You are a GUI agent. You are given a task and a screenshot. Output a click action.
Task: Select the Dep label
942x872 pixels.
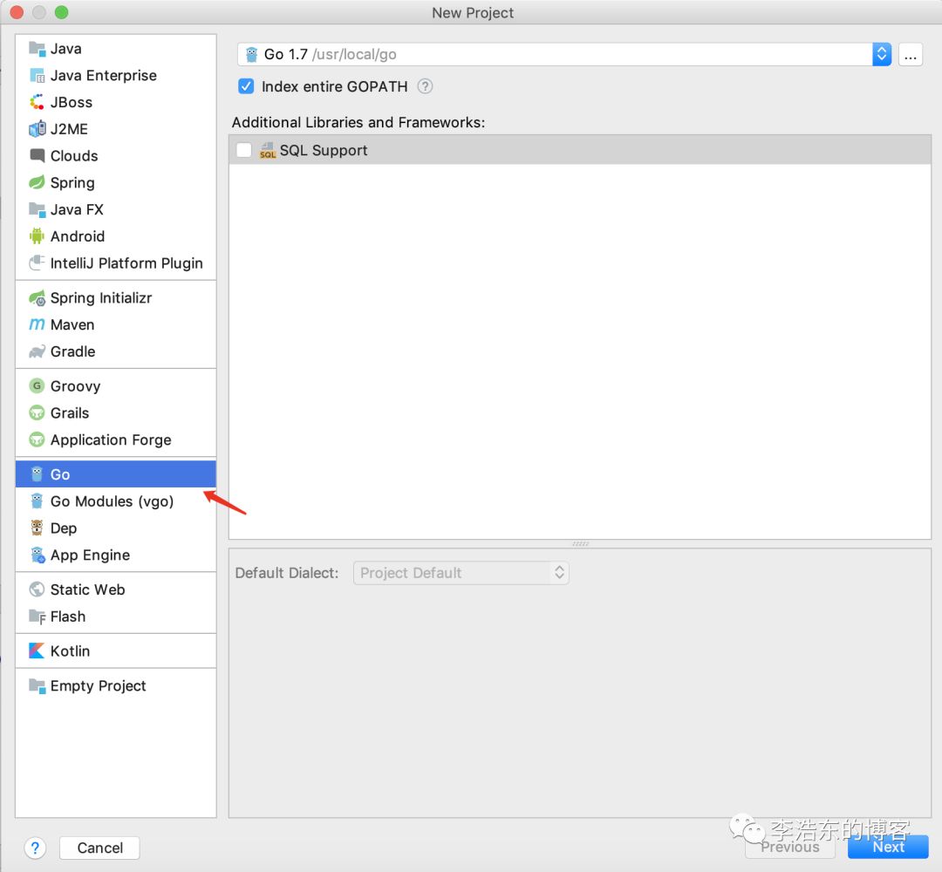(x=63, y=528)
